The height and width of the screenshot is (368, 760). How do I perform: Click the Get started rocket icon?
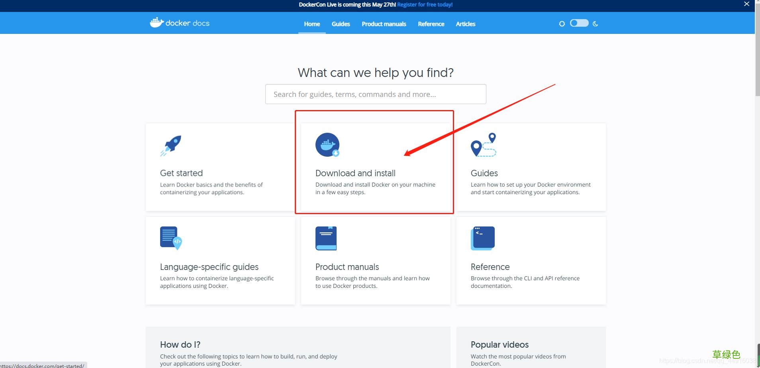pyautogui.click(x=171, y=146)
